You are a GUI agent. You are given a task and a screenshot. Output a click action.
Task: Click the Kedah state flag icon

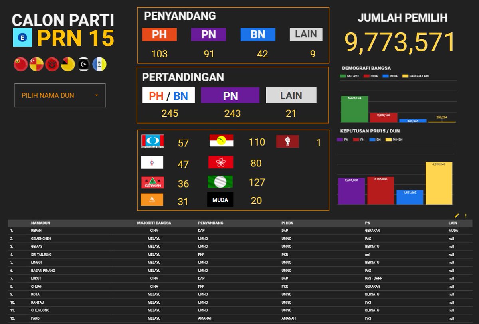[x=21, y=64]
